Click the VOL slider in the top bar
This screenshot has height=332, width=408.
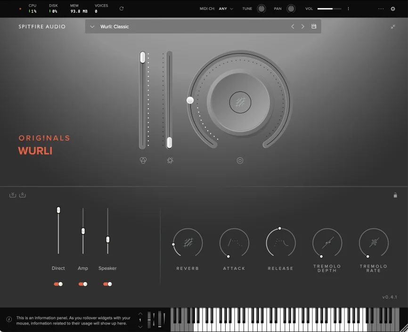(x=329, y=8)
